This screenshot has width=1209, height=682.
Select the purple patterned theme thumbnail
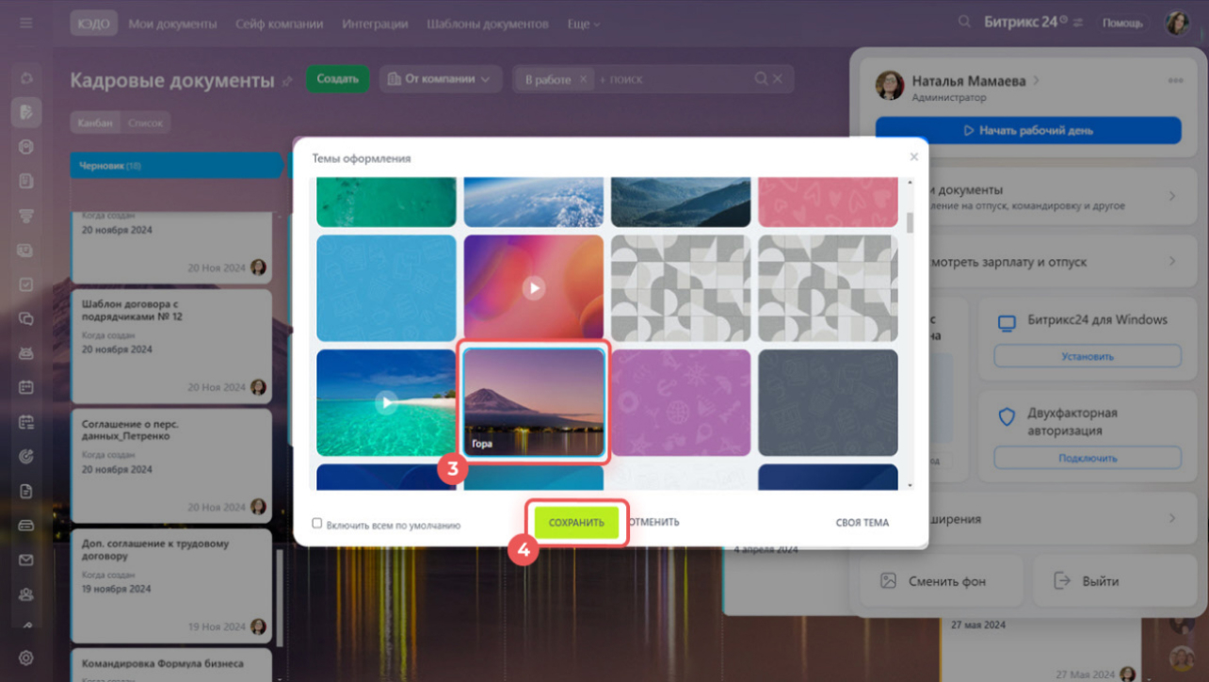click(681, 403)
